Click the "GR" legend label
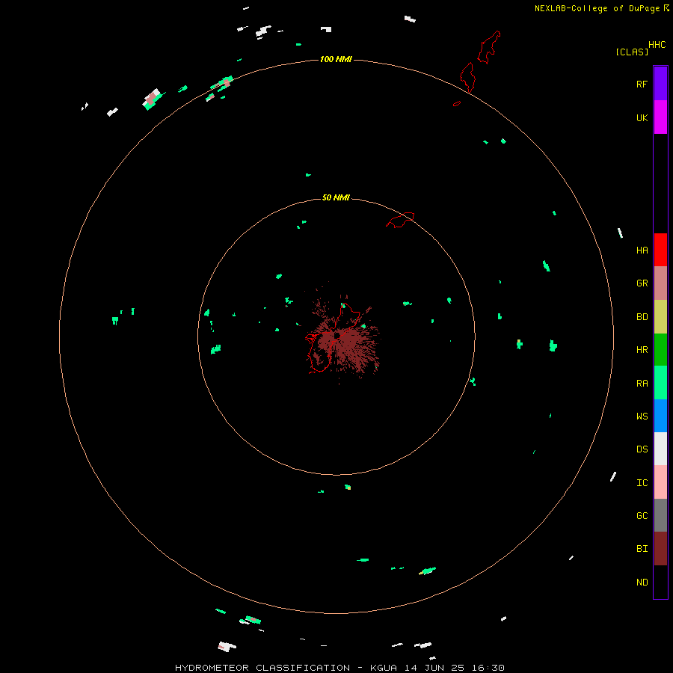Image resolution: width=673 pixels, height=673 pixels. tap(642, 283)
